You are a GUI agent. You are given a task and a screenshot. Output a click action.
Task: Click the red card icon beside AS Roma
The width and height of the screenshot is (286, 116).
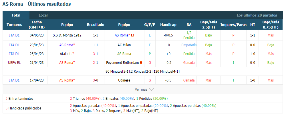point(132,35)
